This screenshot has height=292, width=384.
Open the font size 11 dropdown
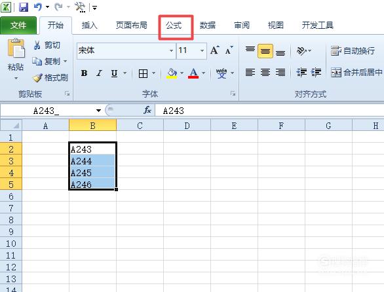[202, 50]
